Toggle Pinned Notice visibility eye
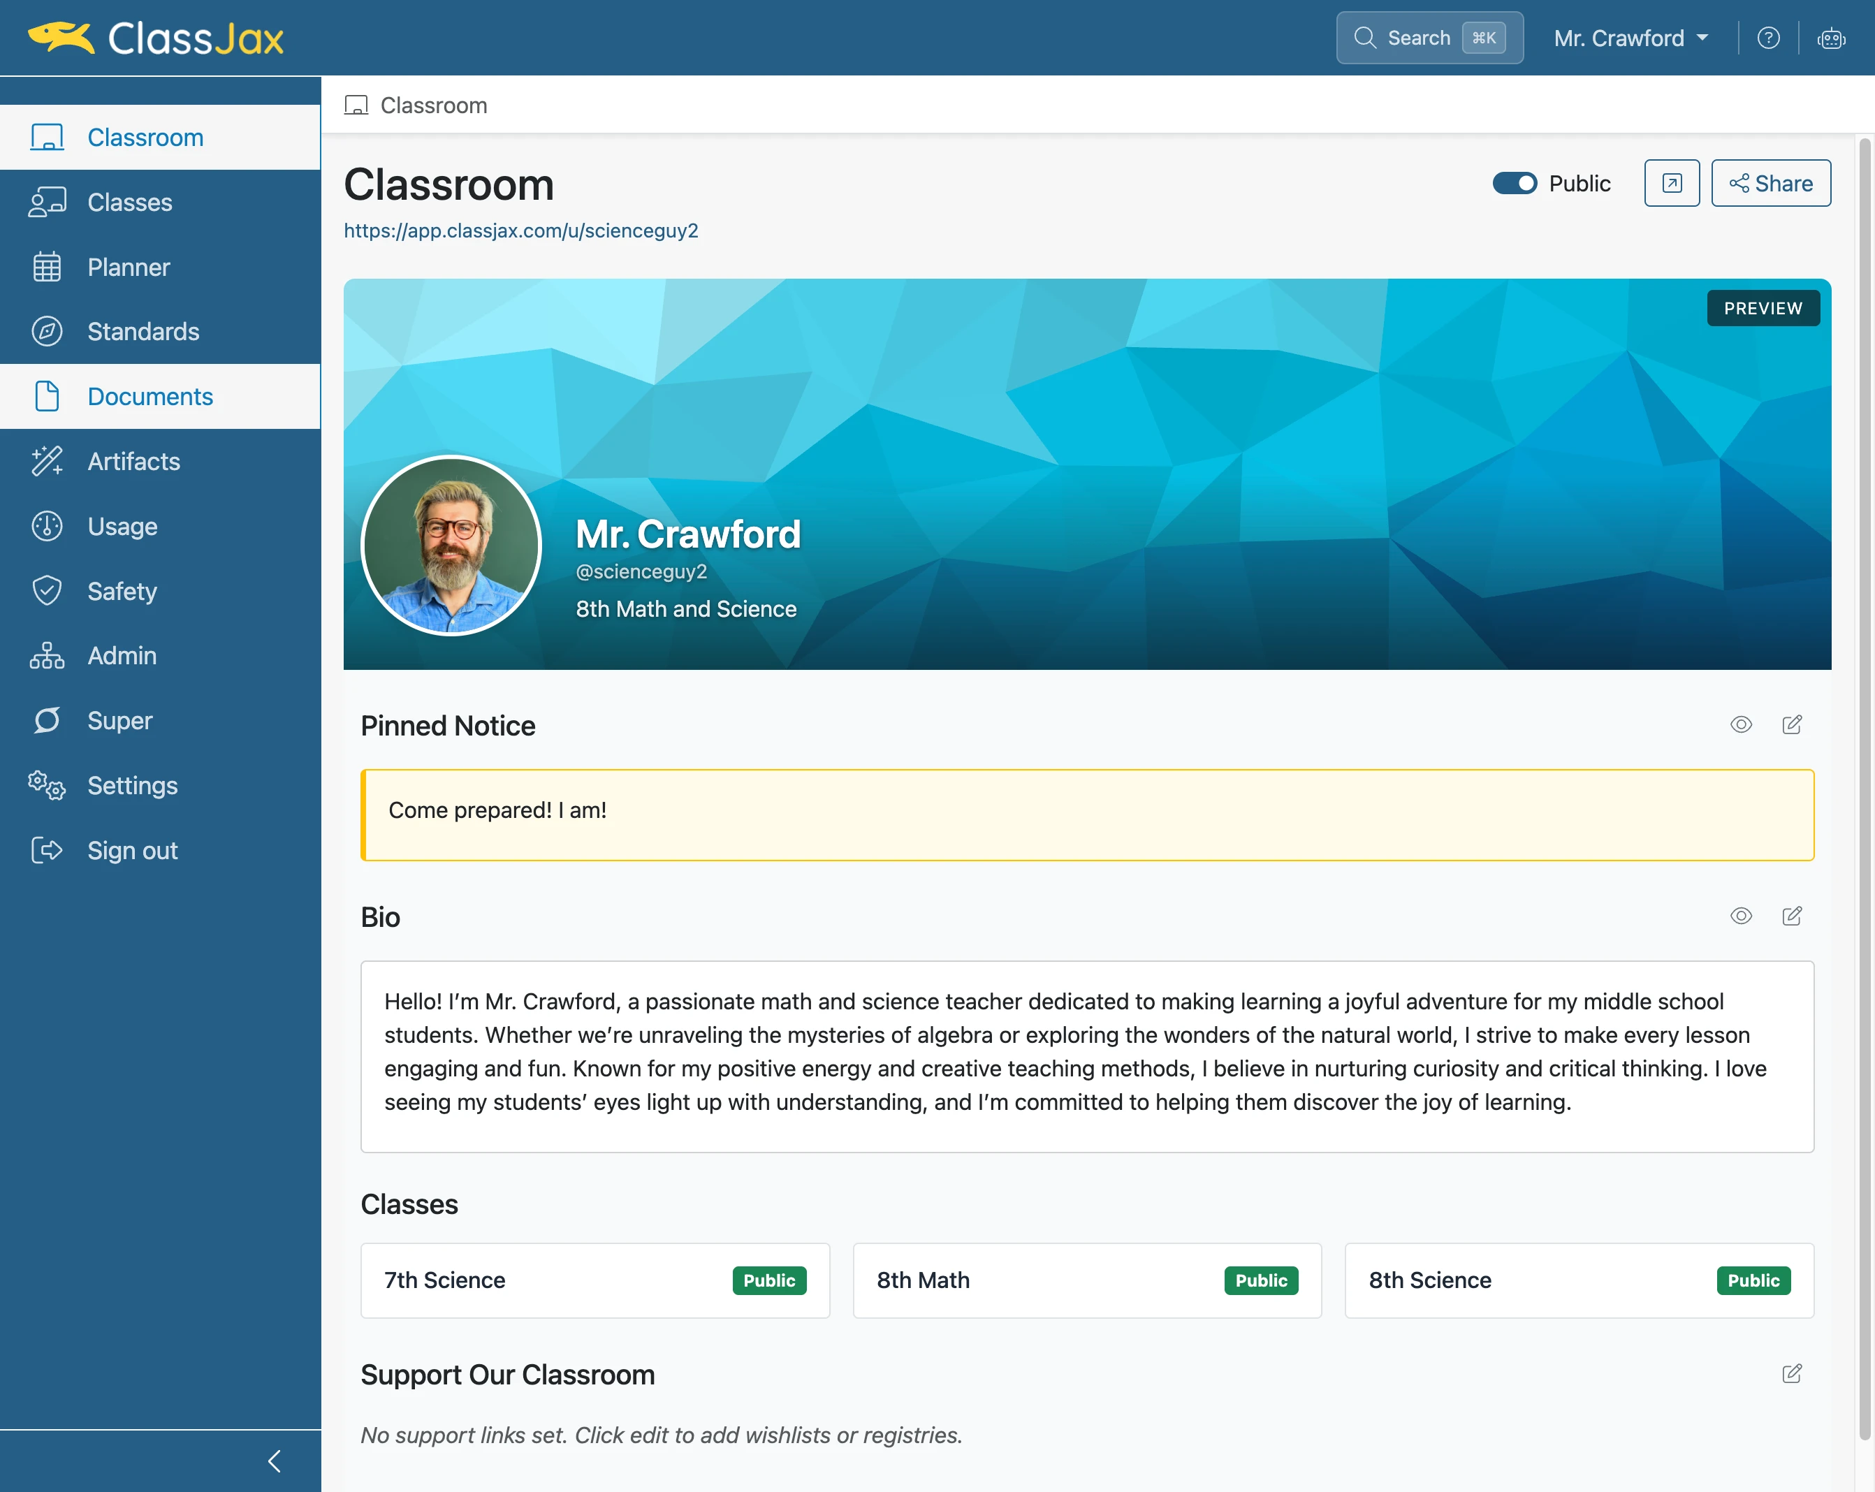The height and width of the screenshot is (1492, 1875). point(1741,724)
